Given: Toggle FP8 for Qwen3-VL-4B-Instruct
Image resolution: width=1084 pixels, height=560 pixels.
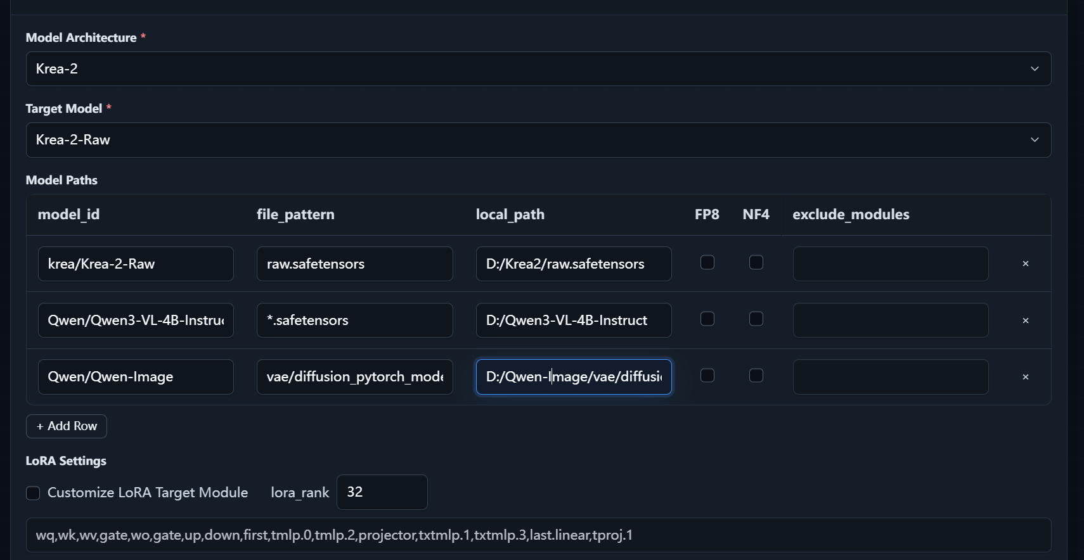Looking at the screenshot, I should pos(707,319).
